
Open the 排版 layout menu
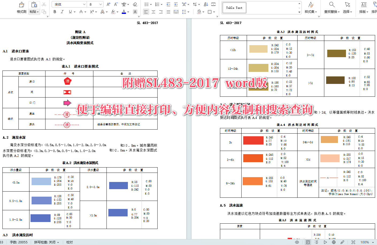tap(364, 8)
